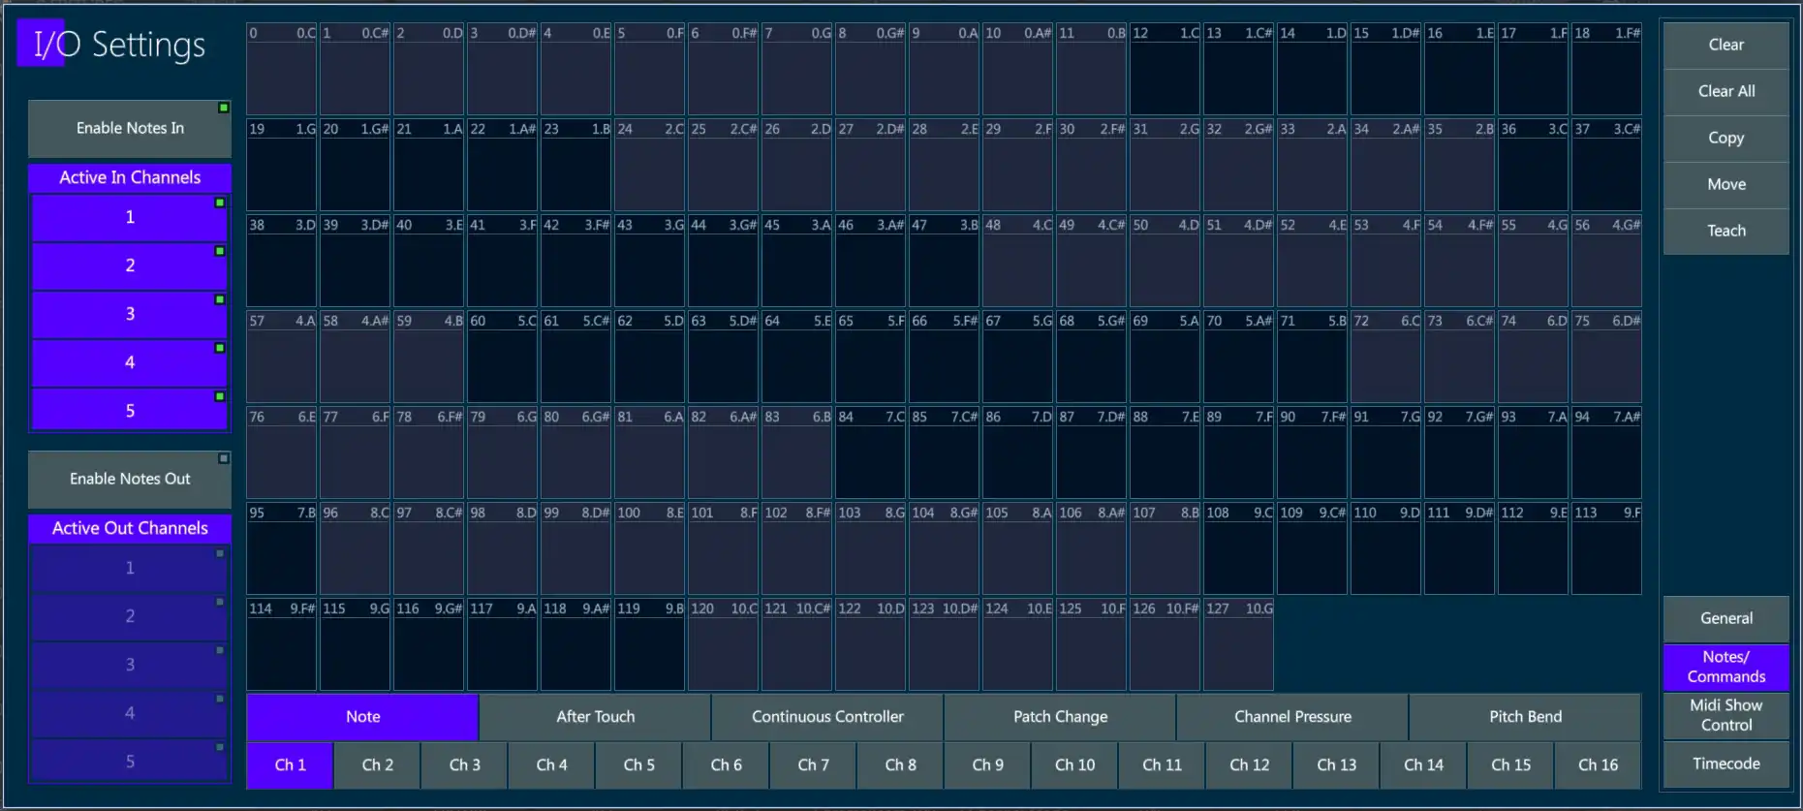The image size is (1803, 811).
Task: Switch to MIDI channel Ch 2
Action: 377,765
